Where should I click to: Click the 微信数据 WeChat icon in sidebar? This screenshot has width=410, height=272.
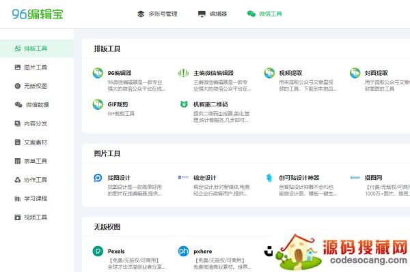(18, 105)
